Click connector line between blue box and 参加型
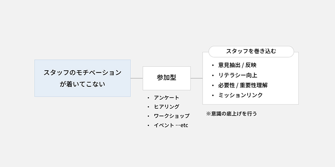 pos(137,78)
